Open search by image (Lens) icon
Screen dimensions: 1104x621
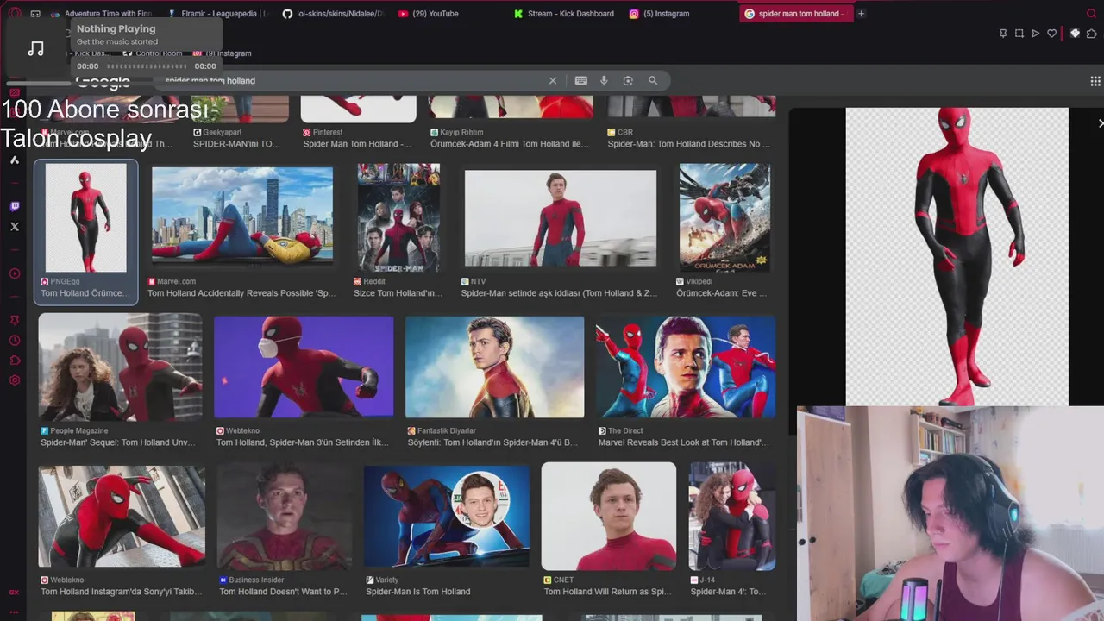tap(628, 80)
